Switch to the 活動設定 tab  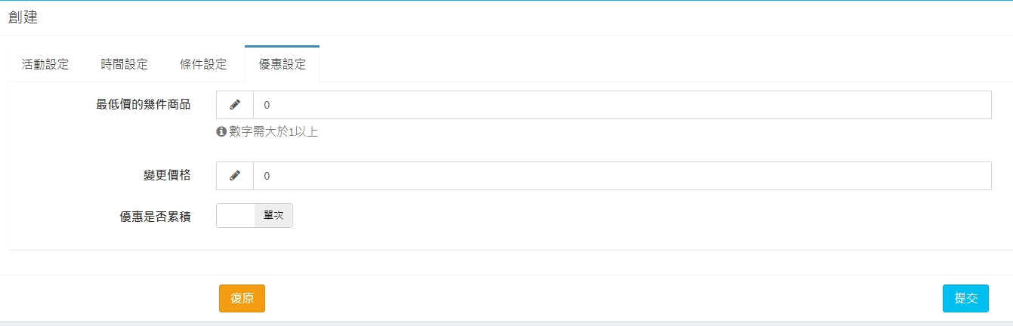coord(45,64)
